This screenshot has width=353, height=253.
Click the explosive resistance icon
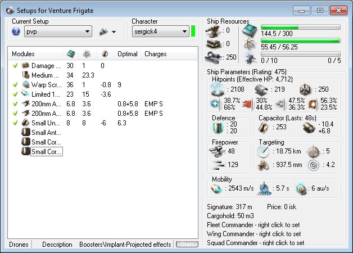coord(313,104)
